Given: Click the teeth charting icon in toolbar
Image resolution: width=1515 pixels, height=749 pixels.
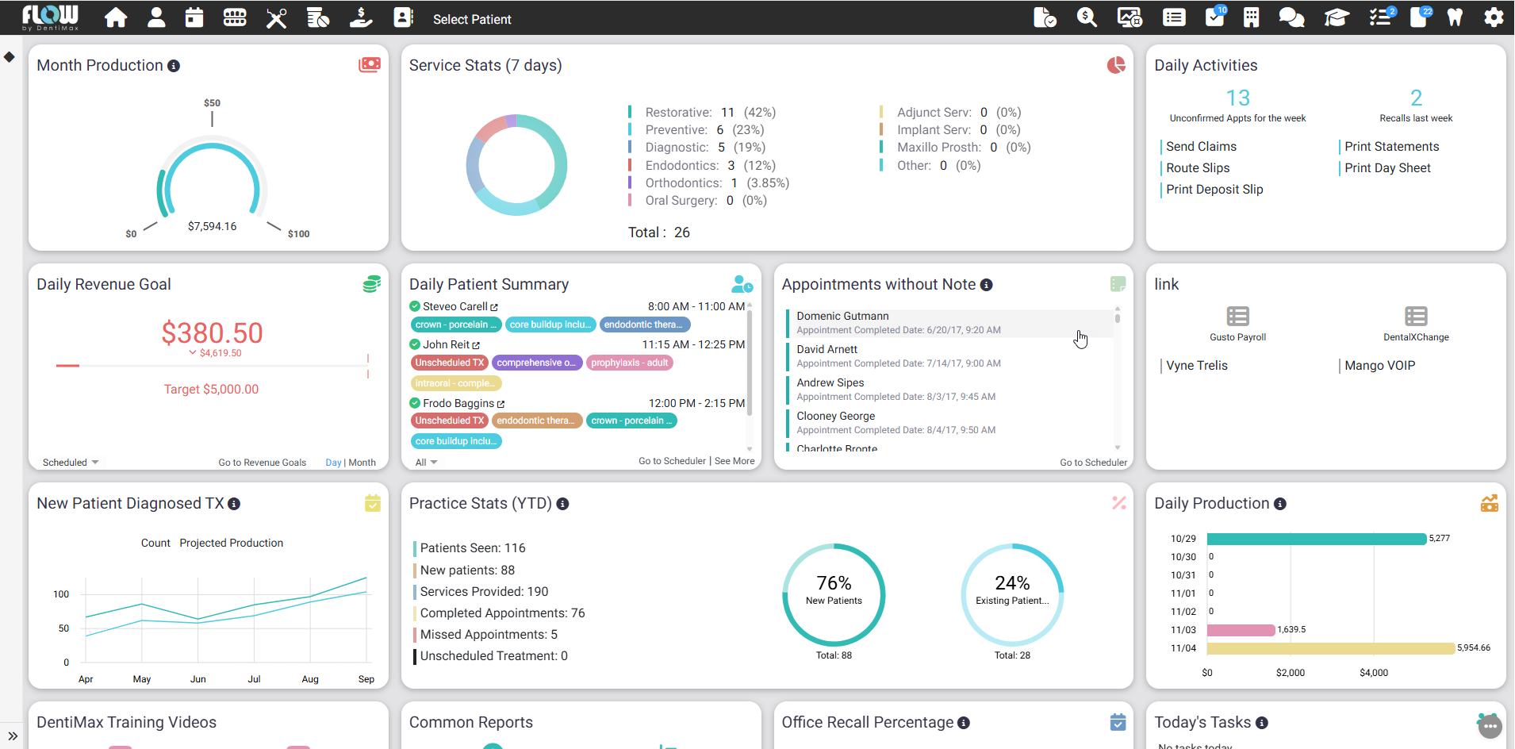Looking at the screenshot, I should click(235, 17).
